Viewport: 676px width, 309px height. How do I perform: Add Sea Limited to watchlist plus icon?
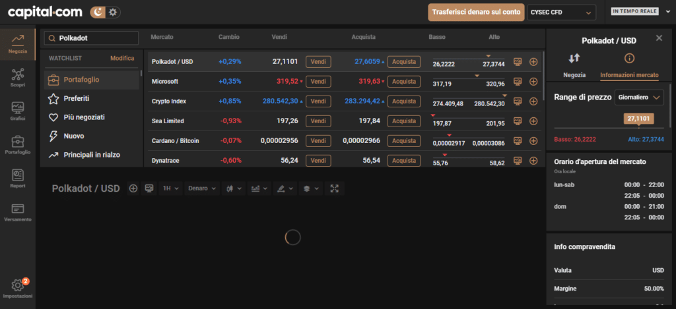[533, 121]
